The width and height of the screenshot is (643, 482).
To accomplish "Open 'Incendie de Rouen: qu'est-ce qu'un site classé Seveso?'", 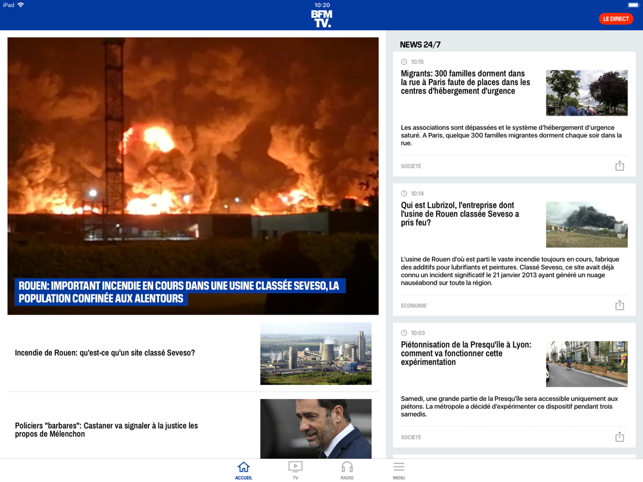I will (x=105, y=353).
